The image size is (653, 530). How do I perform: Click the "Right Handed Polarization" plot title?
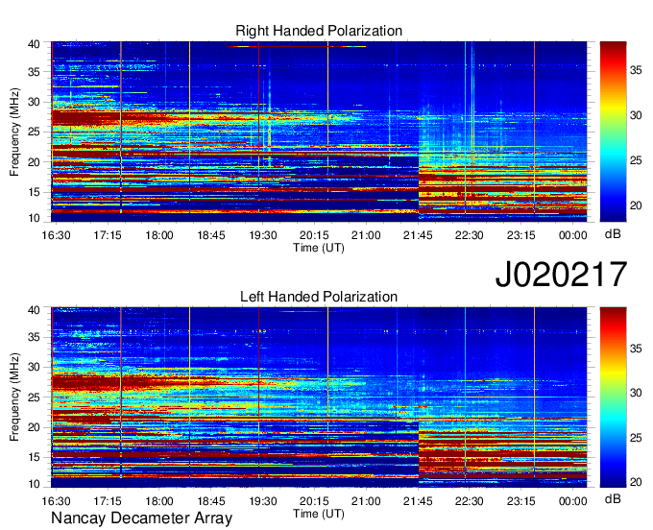(319, 31)
